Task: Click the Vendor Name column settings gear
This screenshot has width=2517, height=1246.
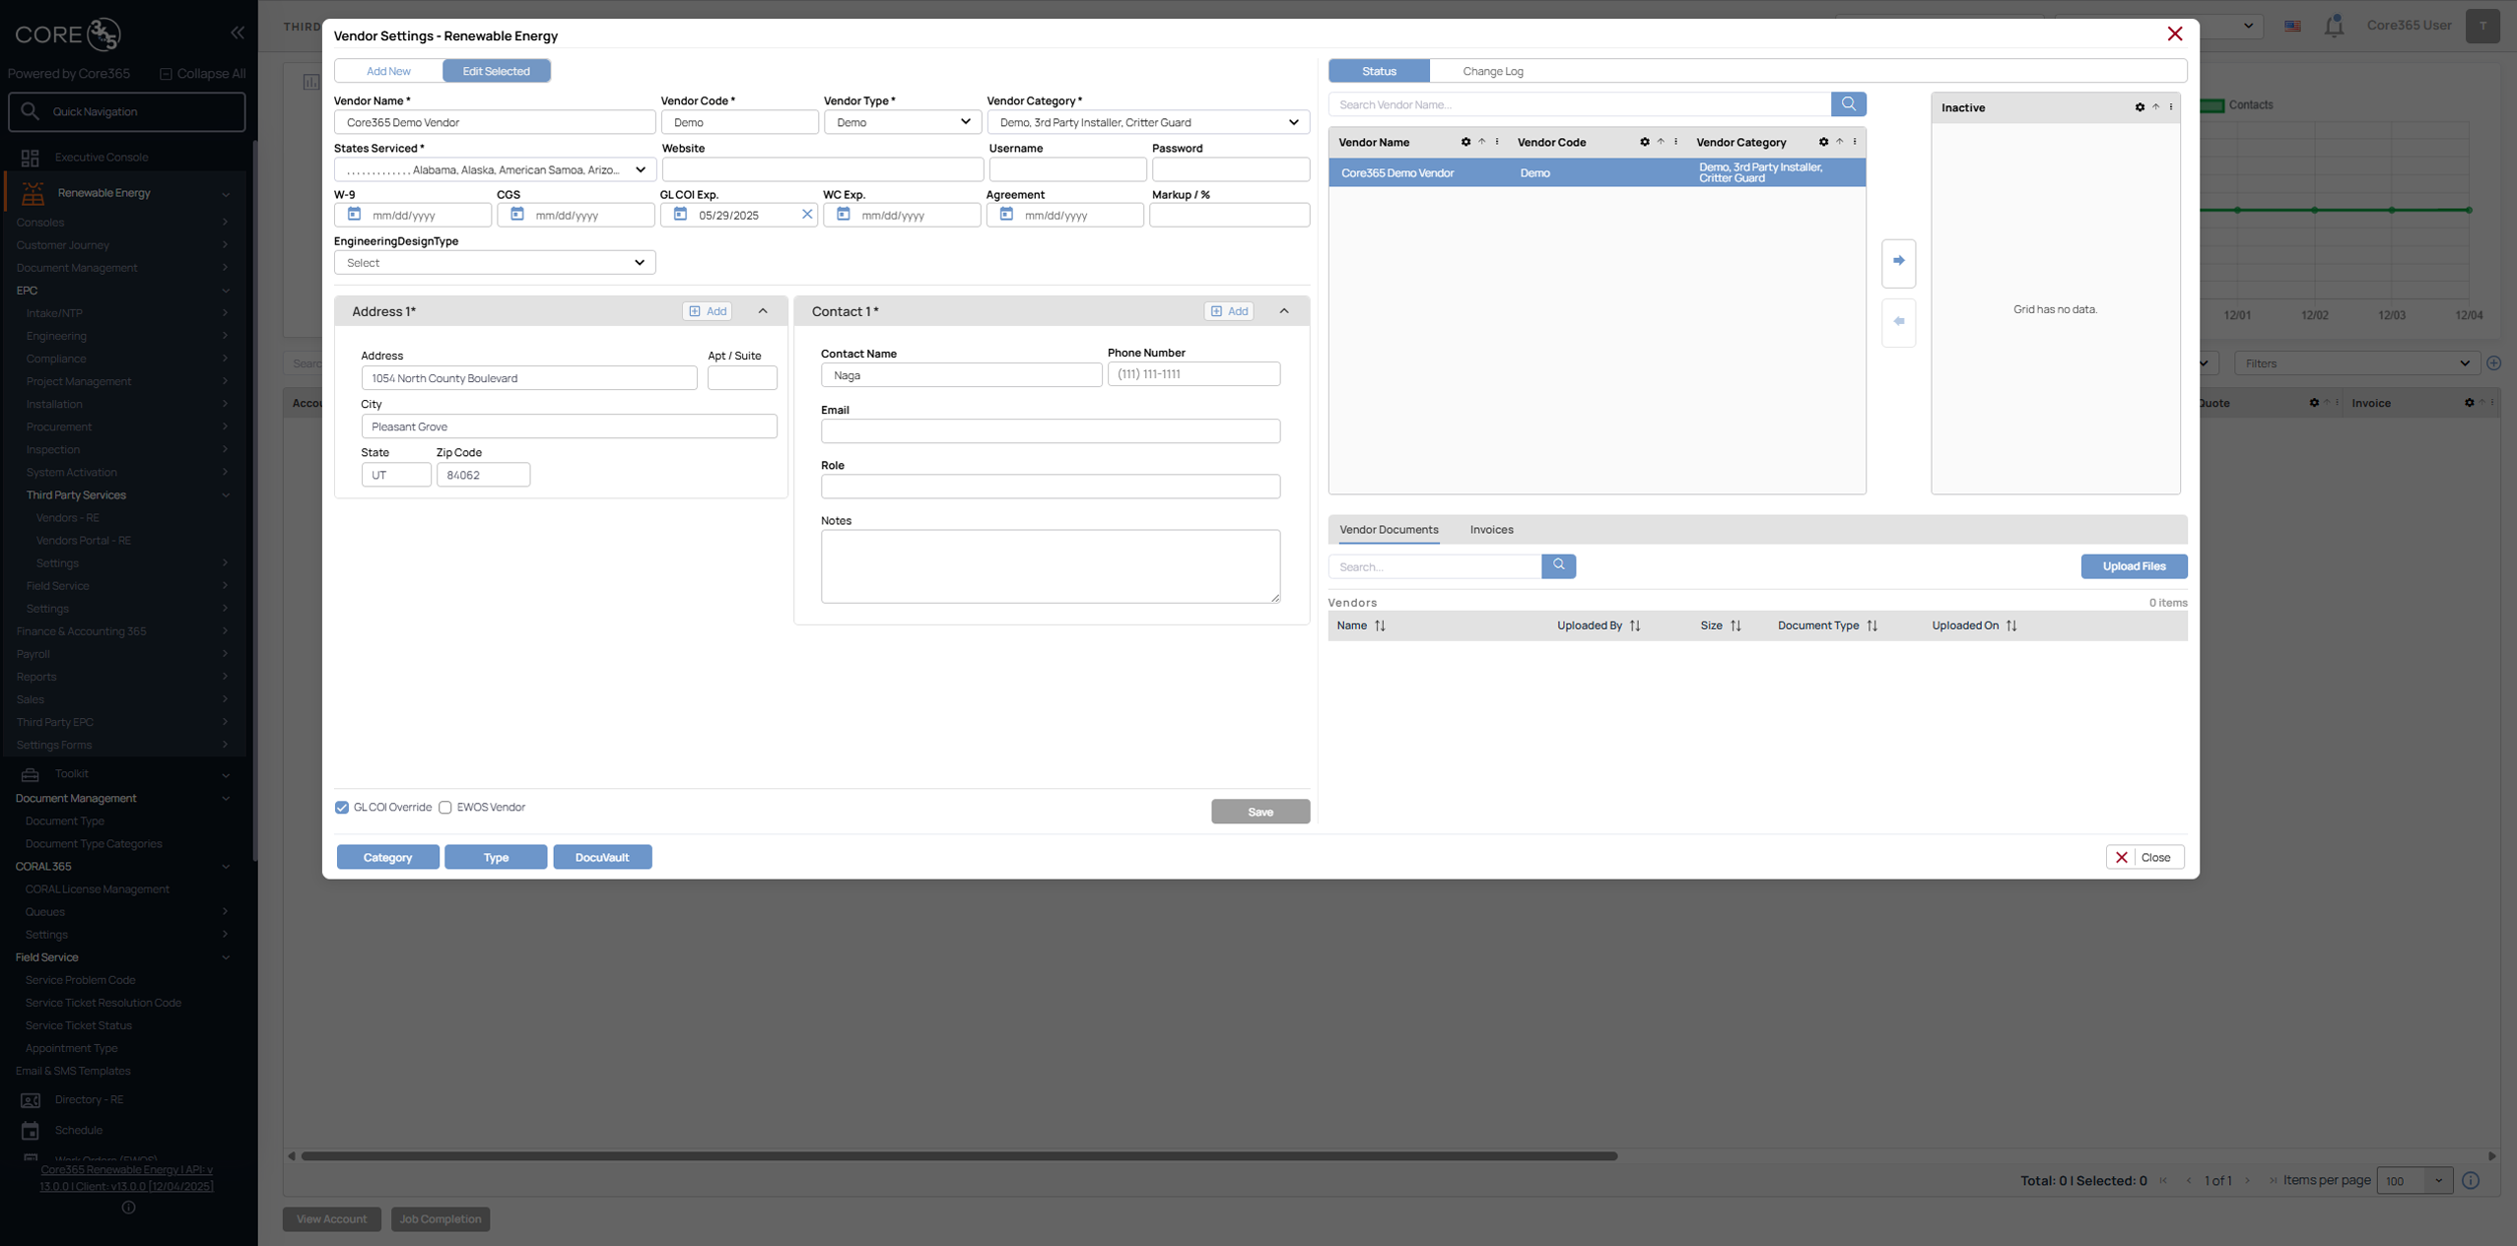Action: 1465,143
